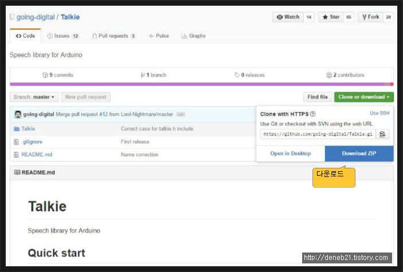This screenshot has width=403, height=272.
Task: Open the Talkie folder link
Action: [28, 129]
